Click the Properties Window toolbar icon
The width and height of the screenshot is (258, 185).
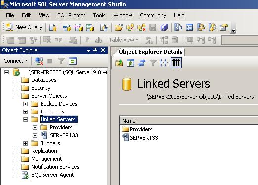224,27
